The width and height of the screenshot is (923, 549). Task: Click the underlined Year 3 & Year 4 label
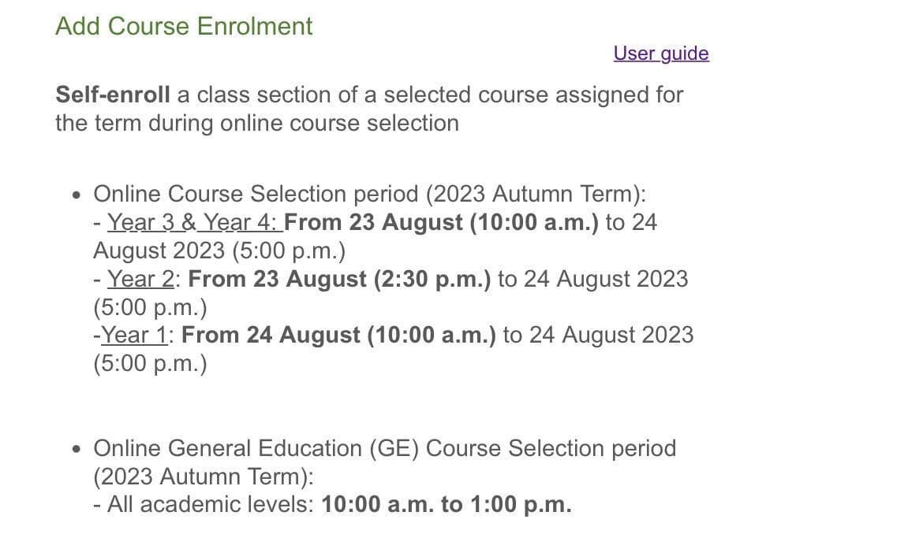click(x=195, y=223)
